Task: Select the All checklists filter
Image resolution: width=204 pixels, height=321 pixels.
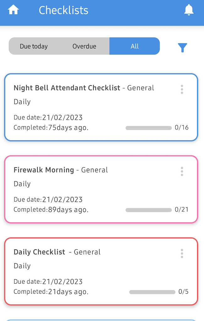Action: click(135, 46)
